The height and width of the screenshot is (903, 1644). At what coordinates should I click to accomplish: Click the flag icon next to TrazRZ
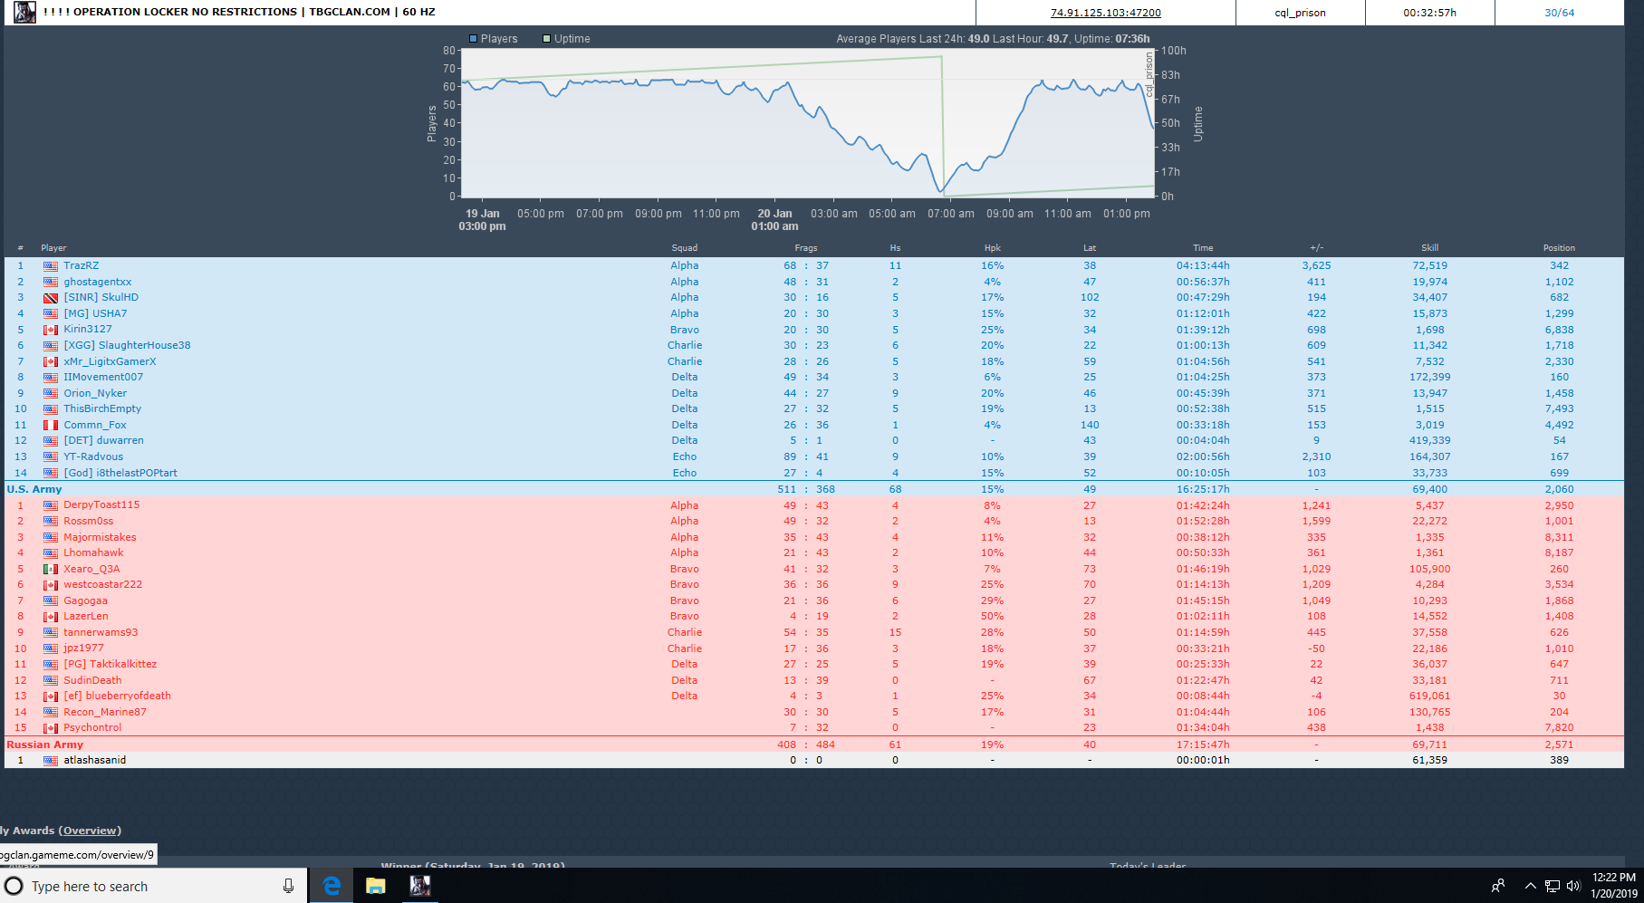pyautogui.click(x=51, y=266)
